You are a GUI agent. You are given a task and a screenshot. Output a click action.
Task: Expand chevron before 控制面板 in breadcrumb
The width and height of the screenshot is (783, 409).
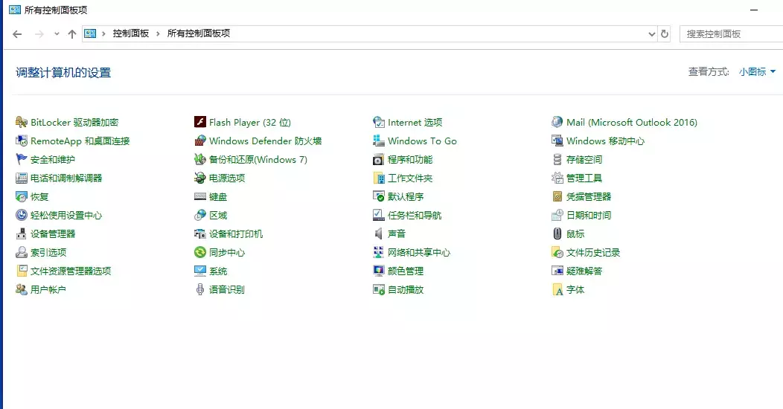103,33
